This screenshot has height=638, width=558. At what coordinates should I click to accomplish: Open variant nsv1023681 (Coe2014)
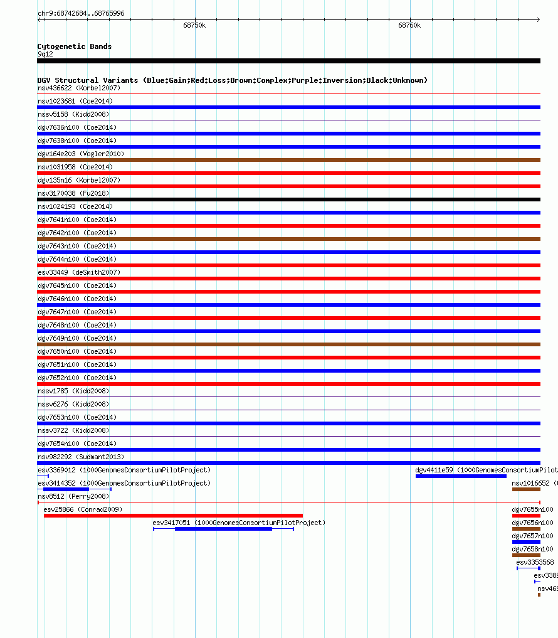tap(75, 101)
